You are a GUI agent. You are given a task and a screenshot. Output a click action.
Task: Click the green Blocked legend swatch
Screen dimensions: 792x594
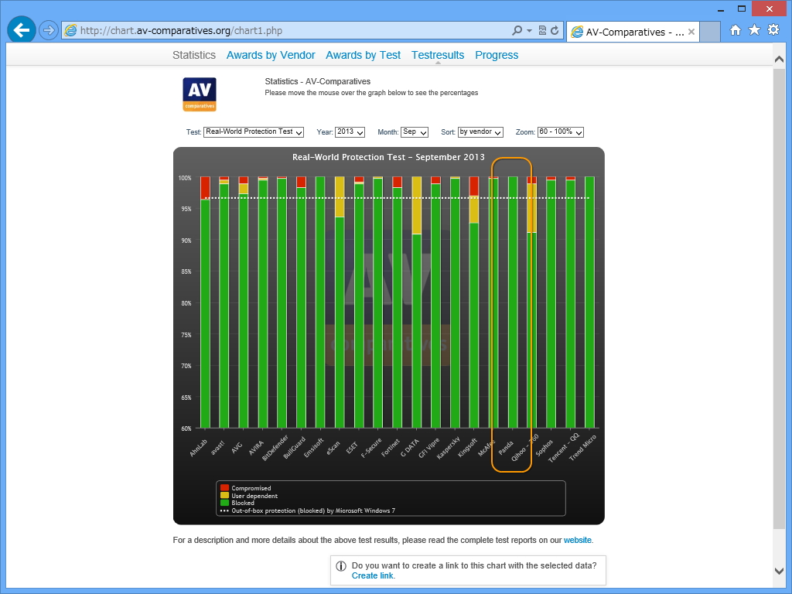[x=224, y=503]
